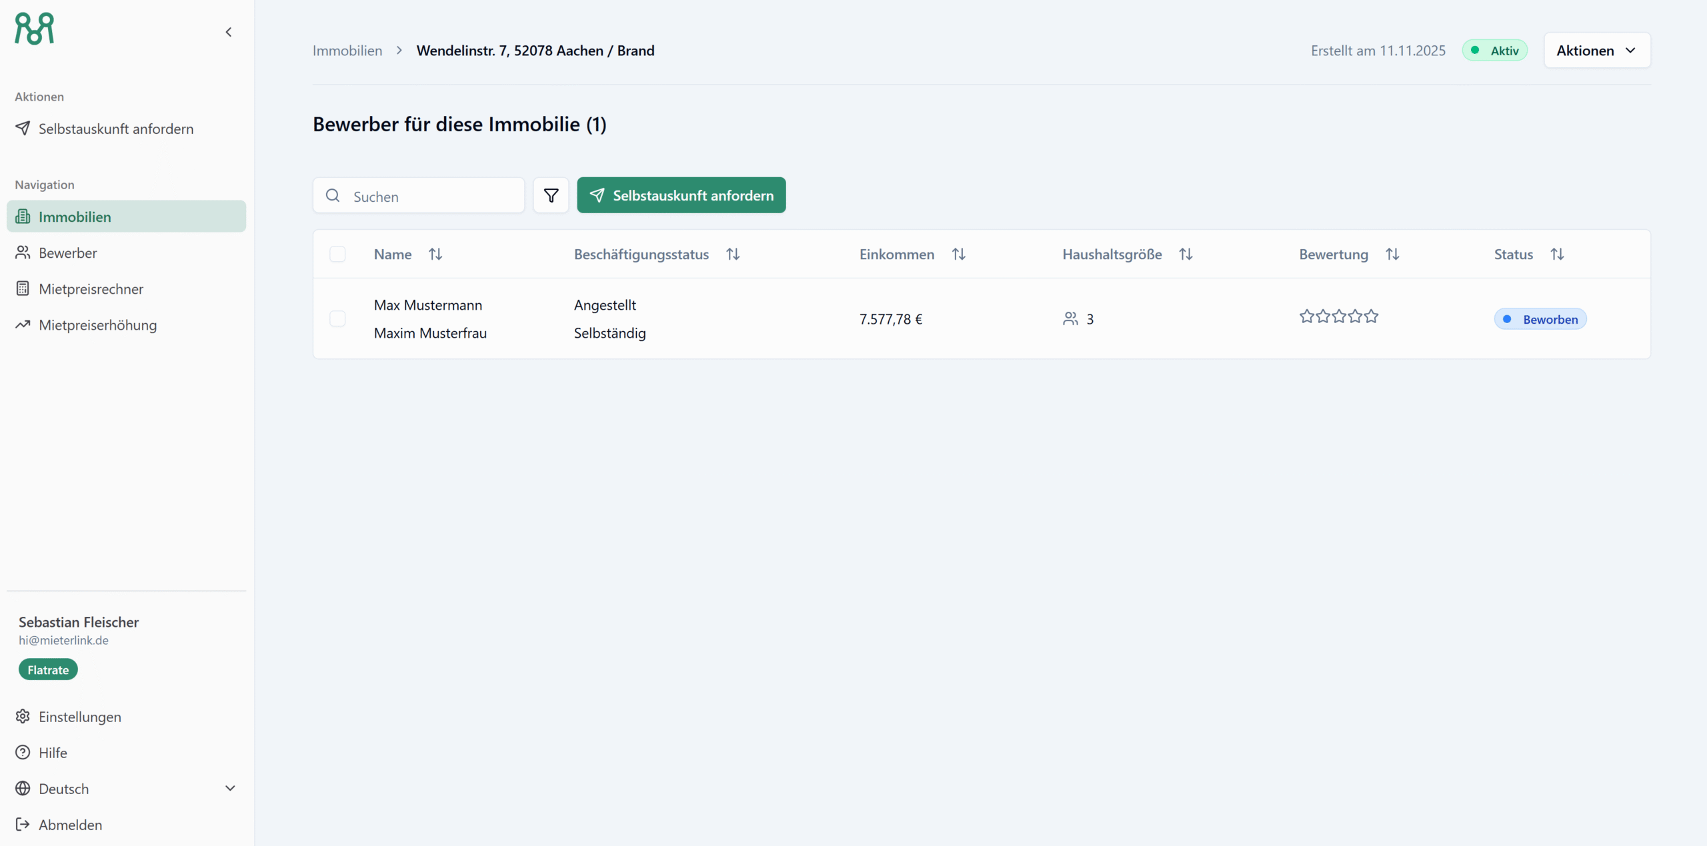1707x846 pixels.
Task: Sort by Bewertung column arrows
Action: pos(1392,254)
